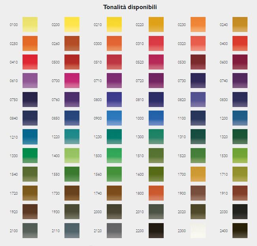Screen dimensions: 257x246
Task: Choose the dark sepia swatch 2400
Action: tap(240, 231)
